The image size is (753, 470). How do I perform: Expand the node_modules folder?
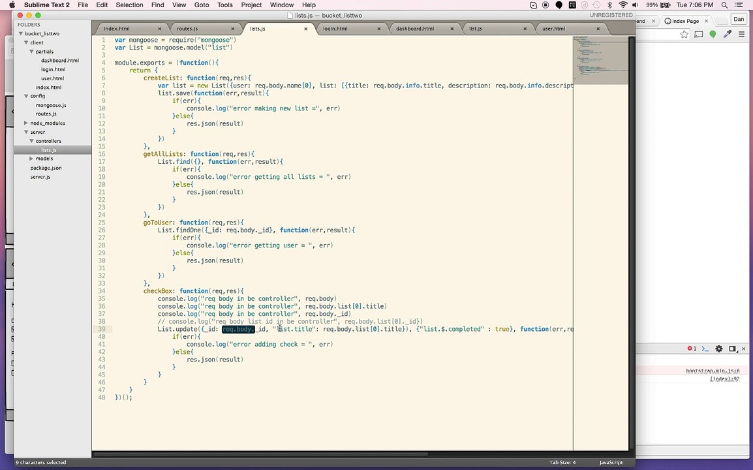26,123
